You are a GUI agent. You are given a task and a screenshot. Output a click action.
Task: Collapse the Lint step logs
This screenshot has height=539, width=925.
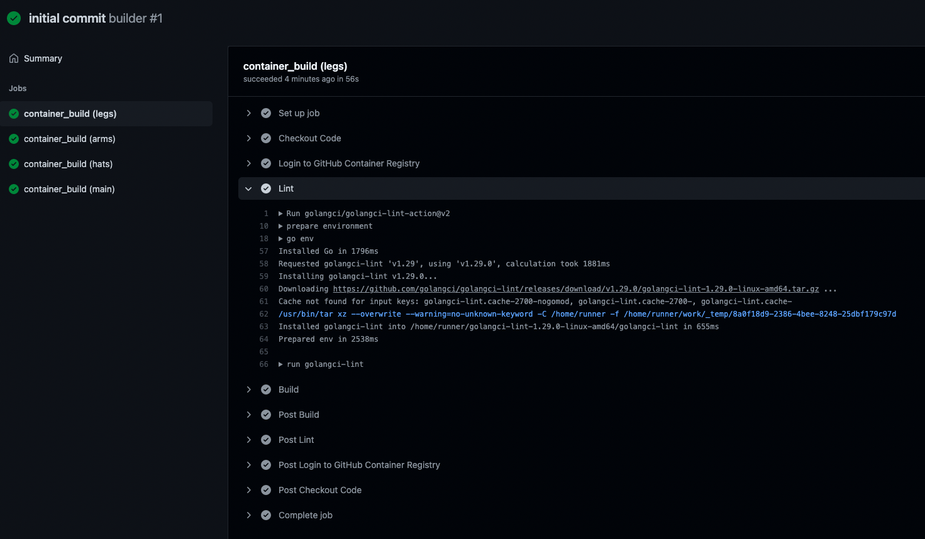248,188
